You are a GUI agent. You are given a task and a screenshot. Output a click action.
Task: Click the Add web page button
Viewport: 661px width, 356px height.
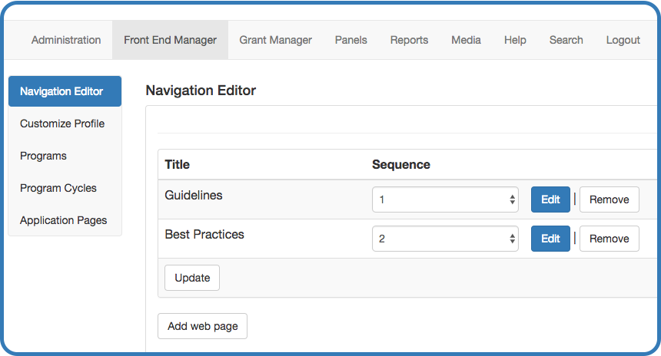pos(202,326)
